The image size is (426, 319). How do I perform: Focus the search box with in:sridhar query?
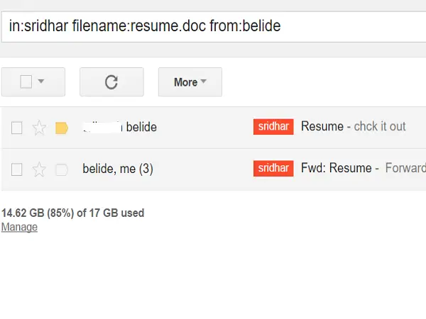(x=214, y=27)
